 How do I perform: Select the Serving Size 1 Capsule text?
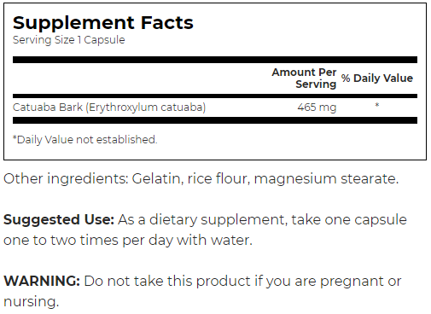(68, 40)
